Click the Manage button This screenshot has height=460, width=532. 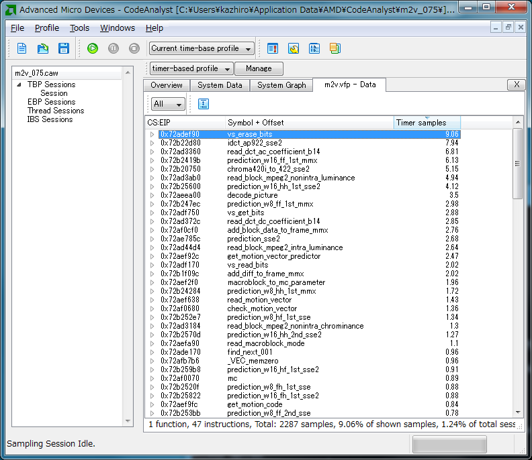tap(259, 68)
